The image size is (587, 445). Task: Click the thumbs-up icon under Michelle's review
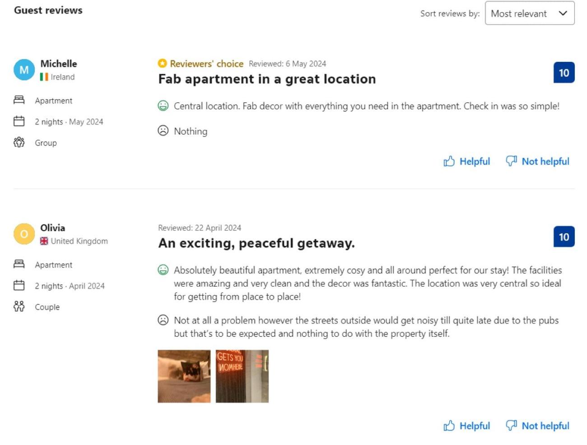[449, 161]
